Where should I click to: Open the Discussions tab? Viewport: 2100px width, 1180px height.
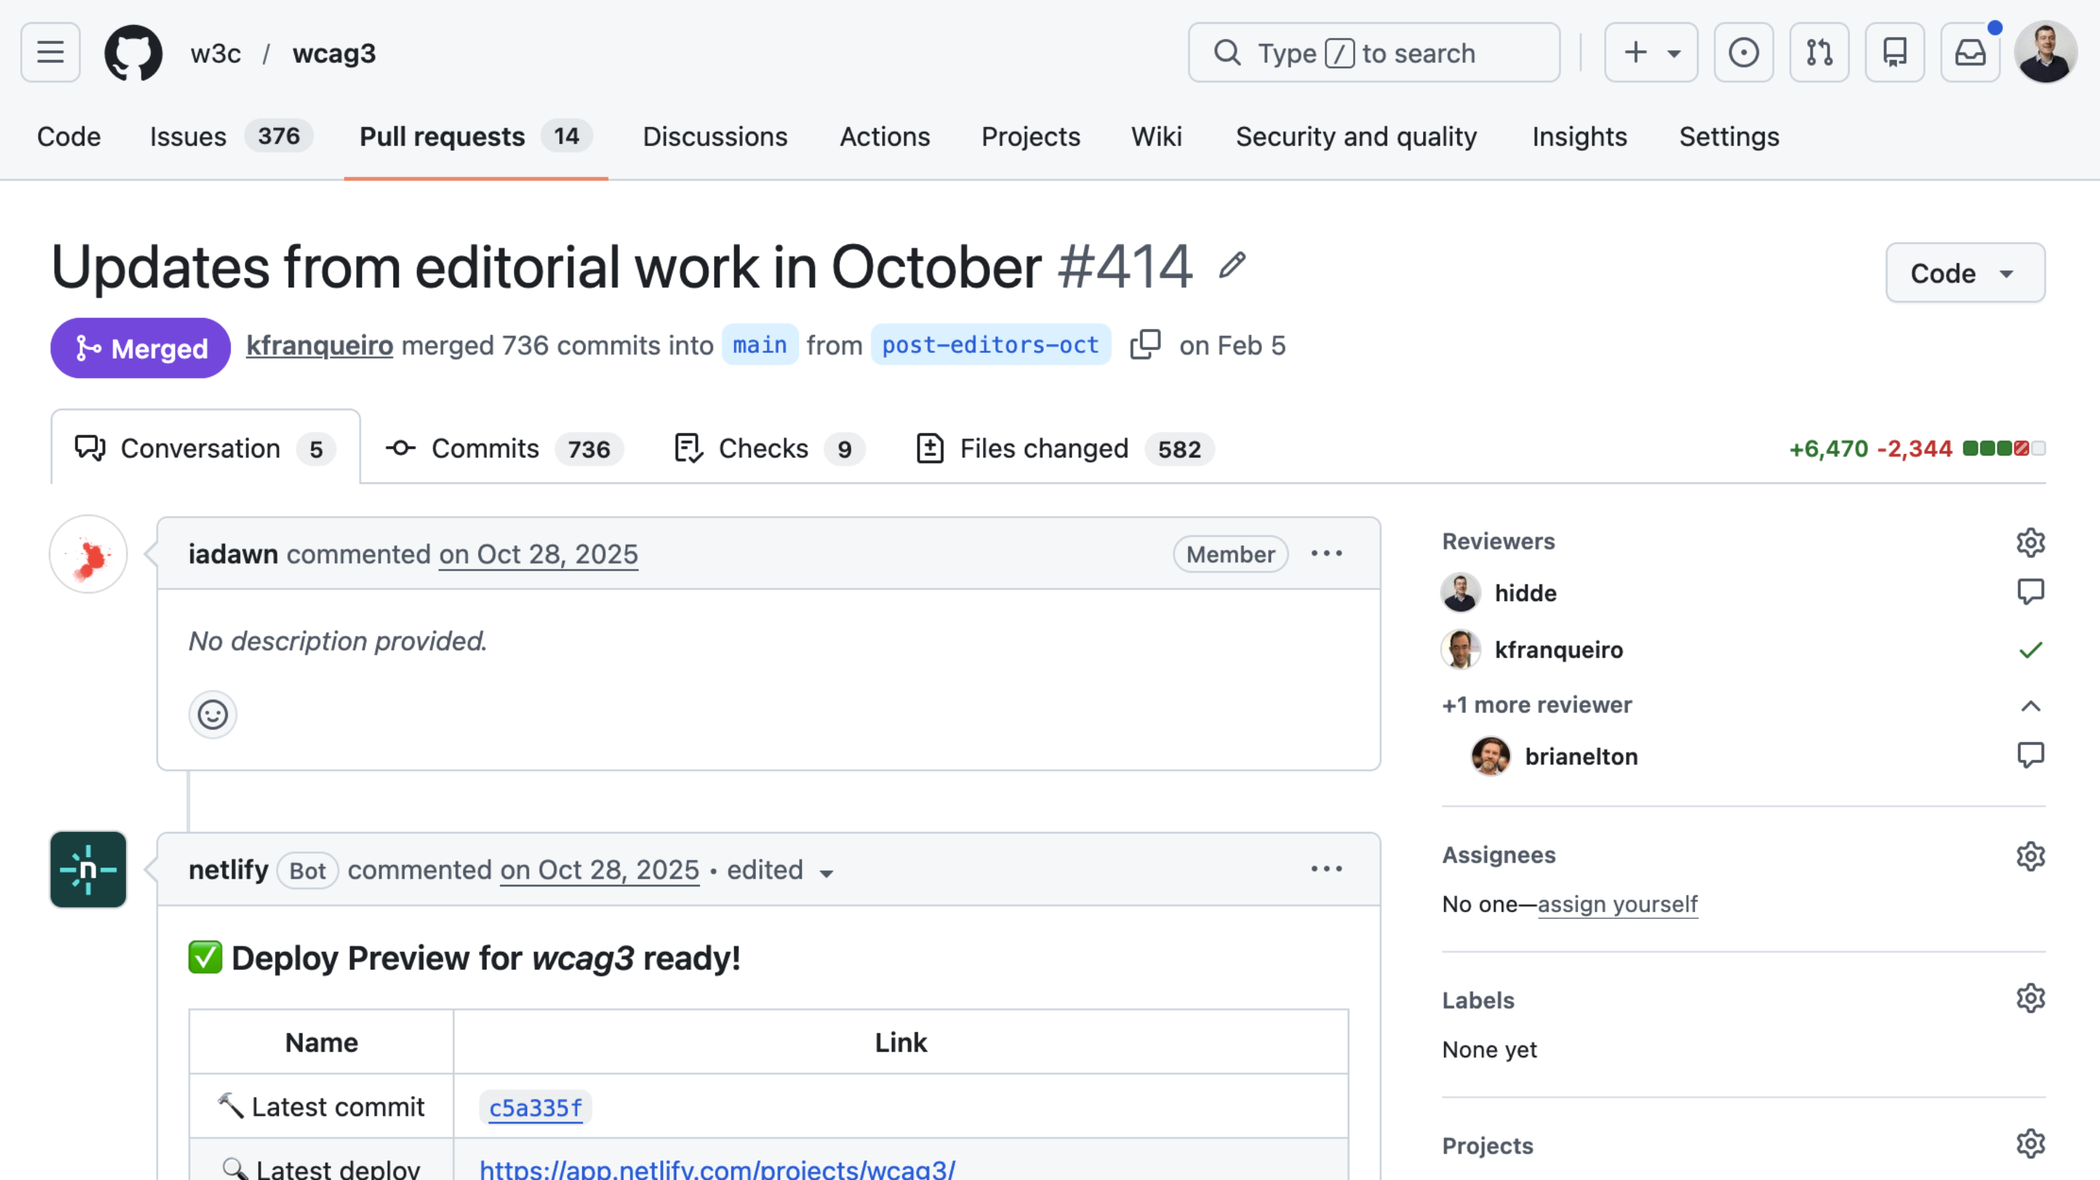[x=715, y=136]
